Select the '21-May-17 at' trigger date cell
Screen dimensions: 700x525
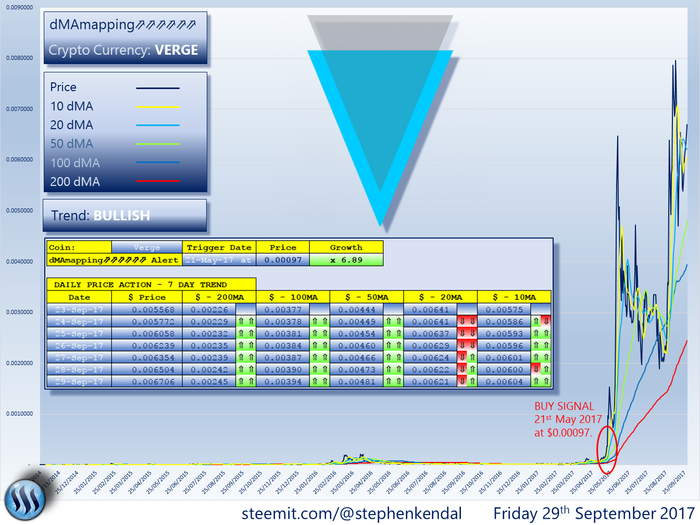(x=219, y=260)
